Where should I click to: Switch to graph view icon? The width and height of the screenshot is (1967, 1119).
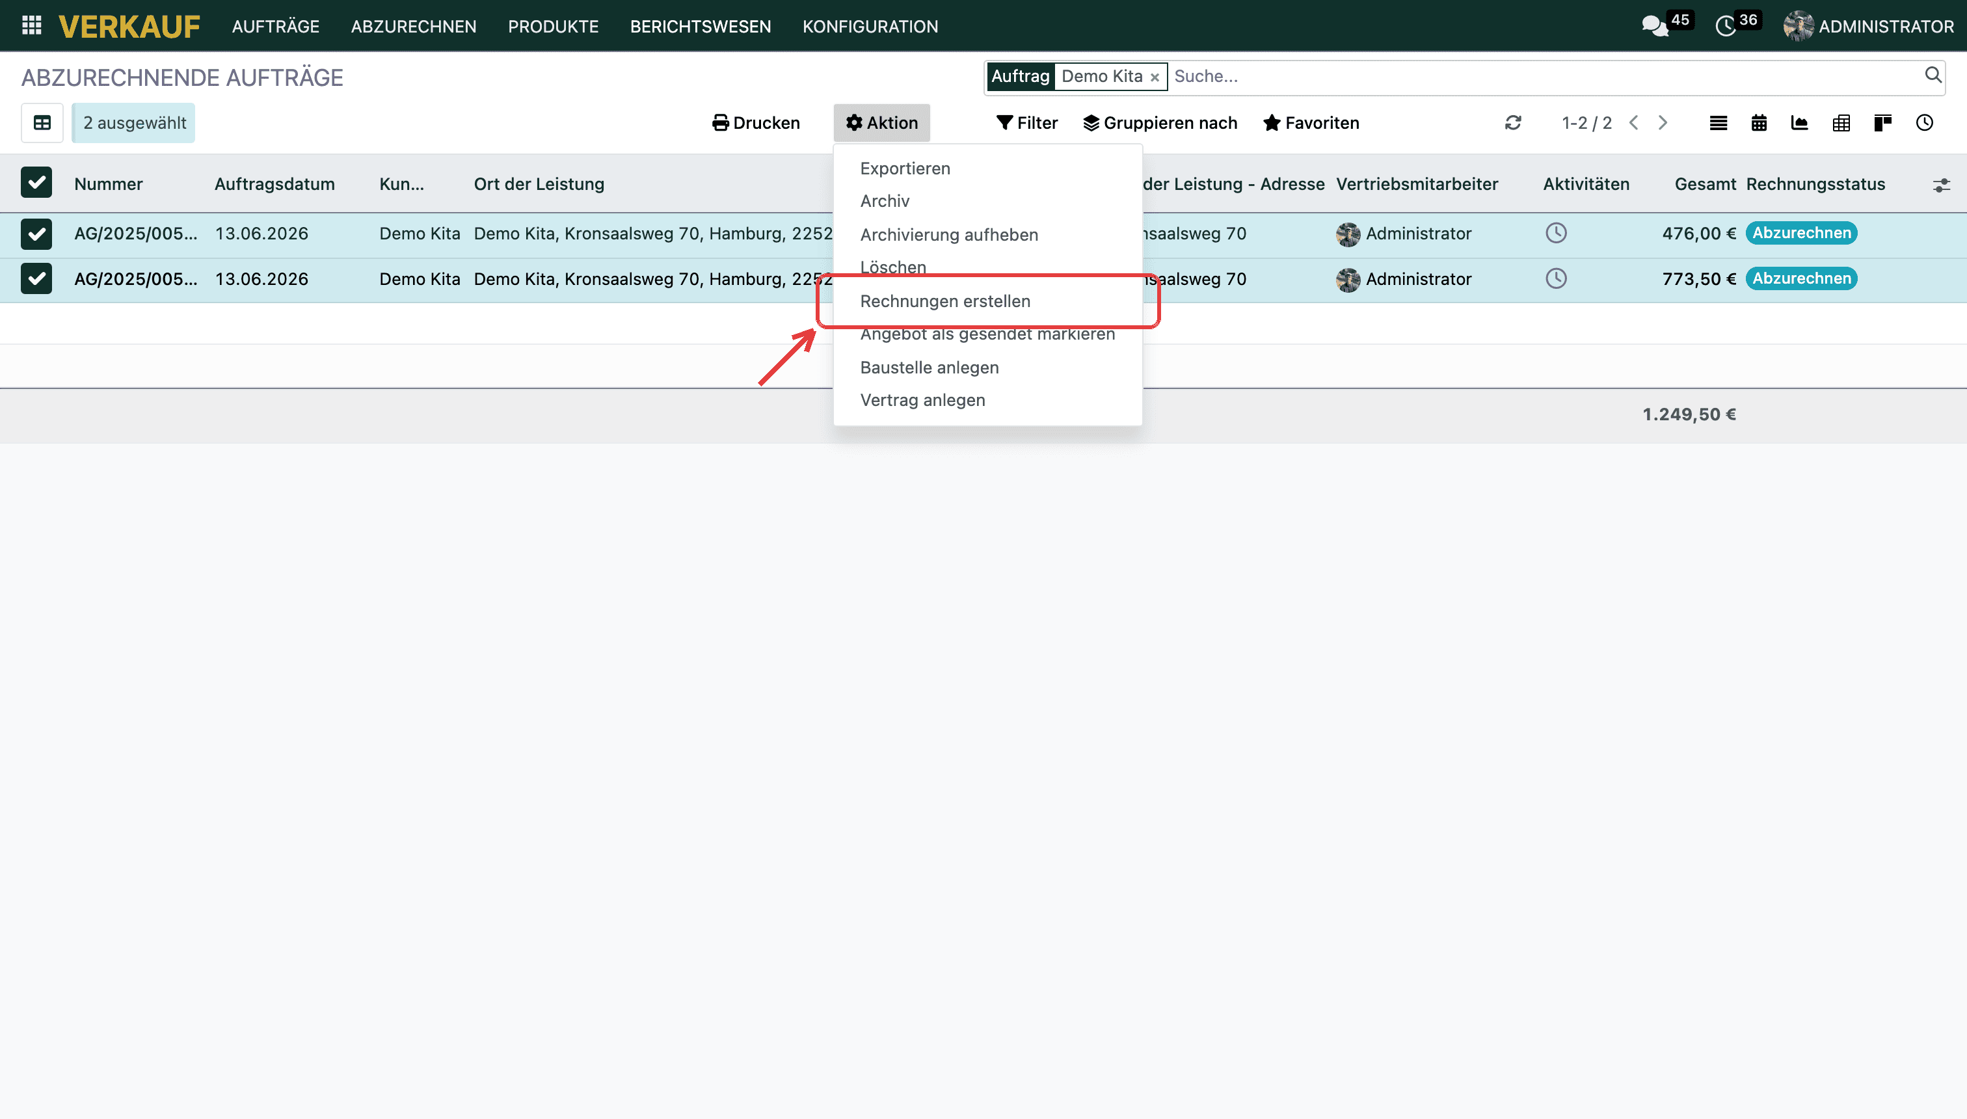[1799, 123]
